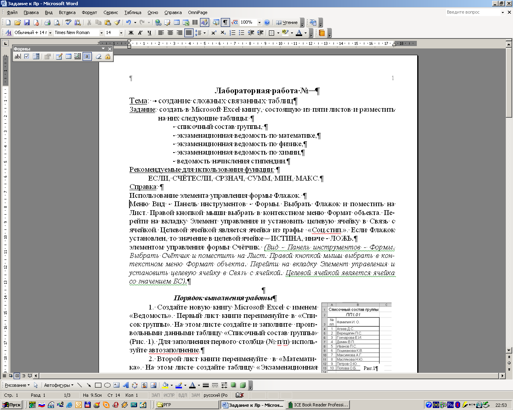Toggle Protect Form lock icon
The image size is (513, 410).
[108, 57]
